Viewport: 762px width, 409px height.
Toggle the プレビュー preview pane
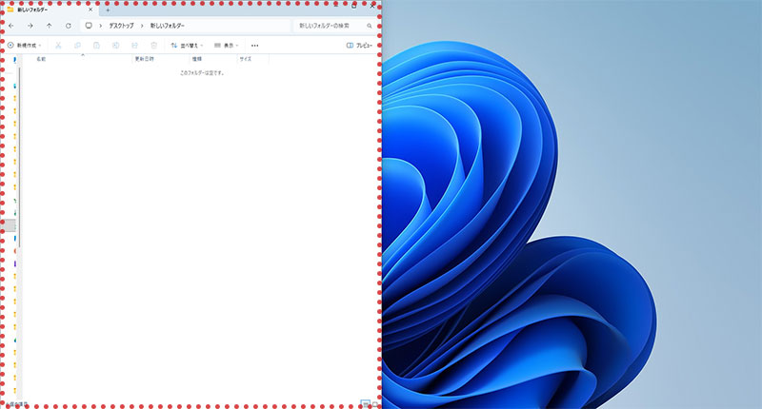tap(360, 45)
